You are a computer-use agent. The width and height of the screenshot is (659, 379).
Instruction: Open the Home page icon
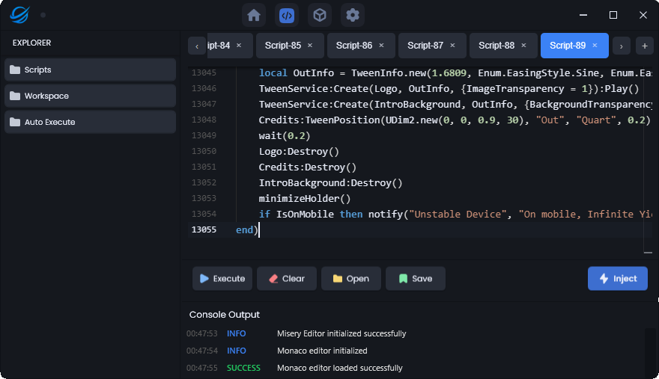pyautogui.click(x=254, y=15)
